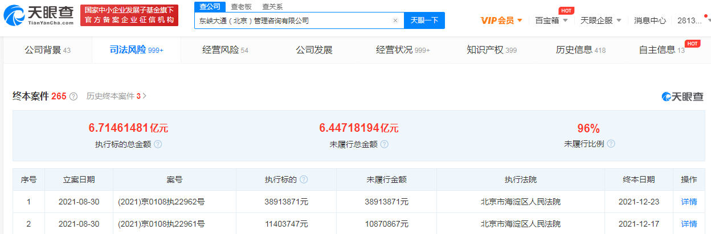Click the 终本日期 column header

coord(639,179)
